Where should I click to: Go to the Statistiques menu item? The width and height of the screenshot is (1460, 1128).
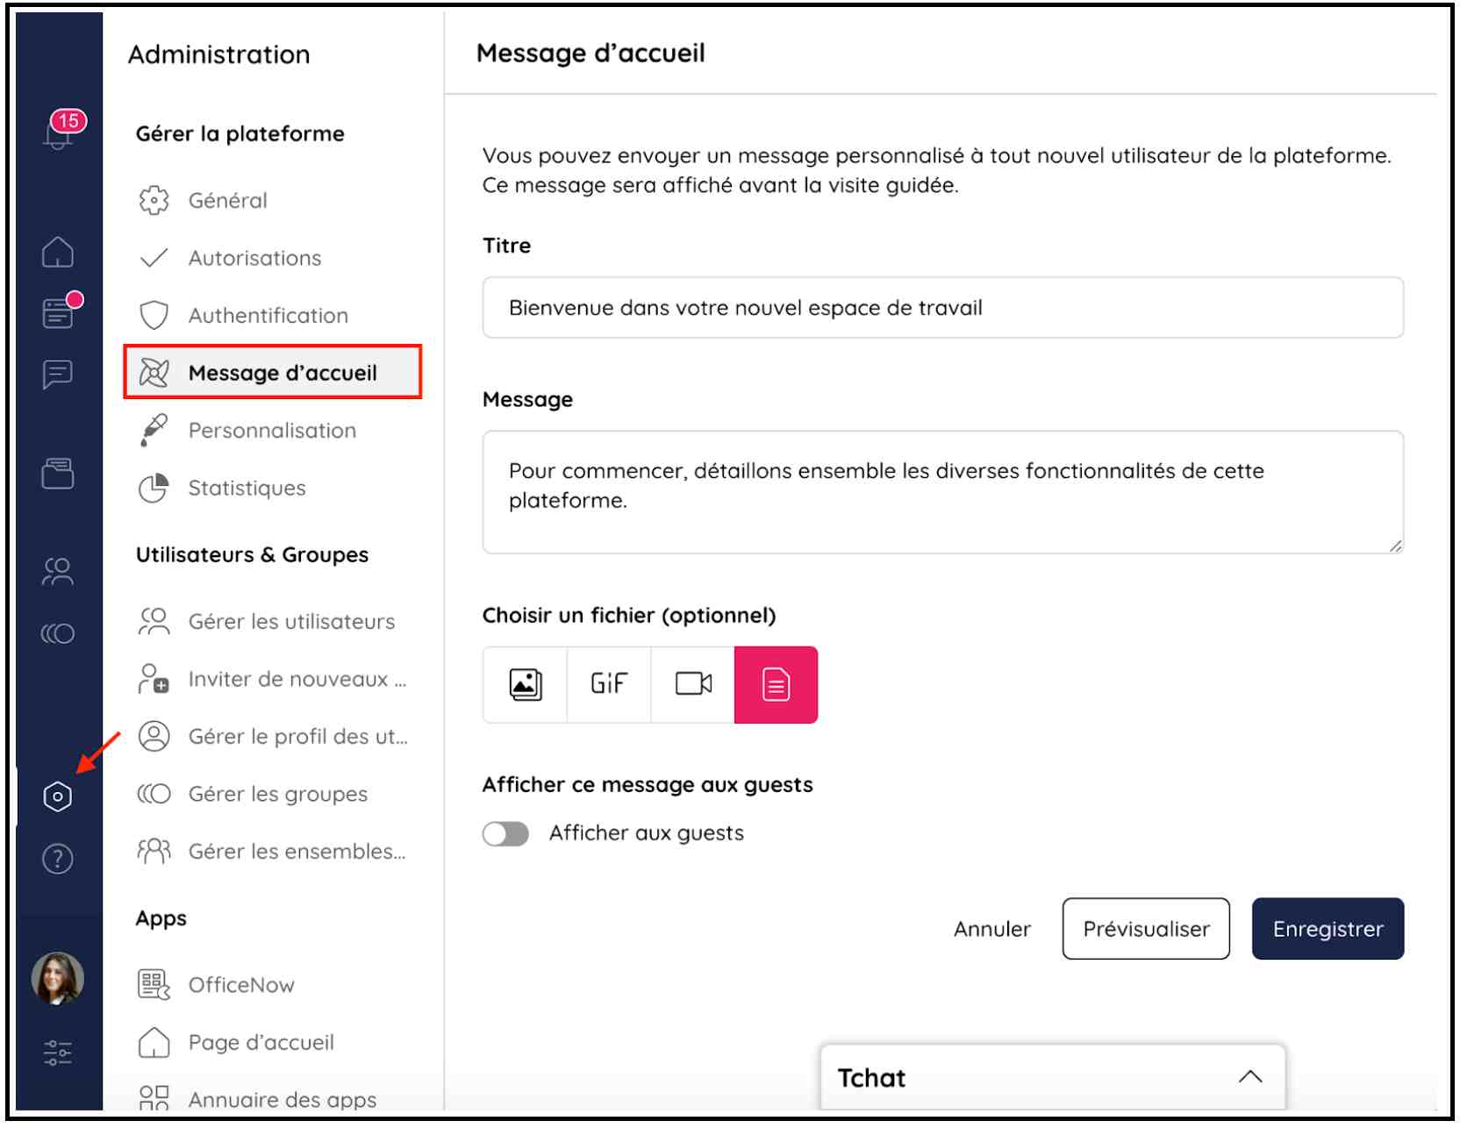click(x=247, y=489)
